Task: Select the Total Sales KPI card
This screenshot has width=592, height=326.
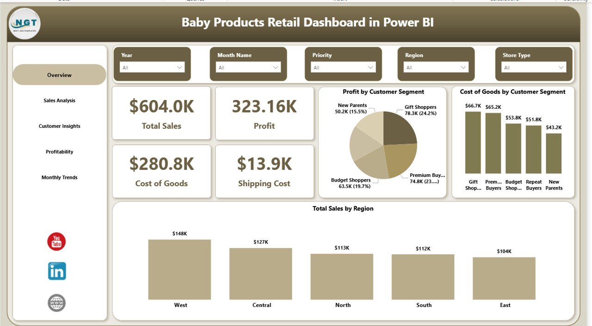Action: click(161, 113)
